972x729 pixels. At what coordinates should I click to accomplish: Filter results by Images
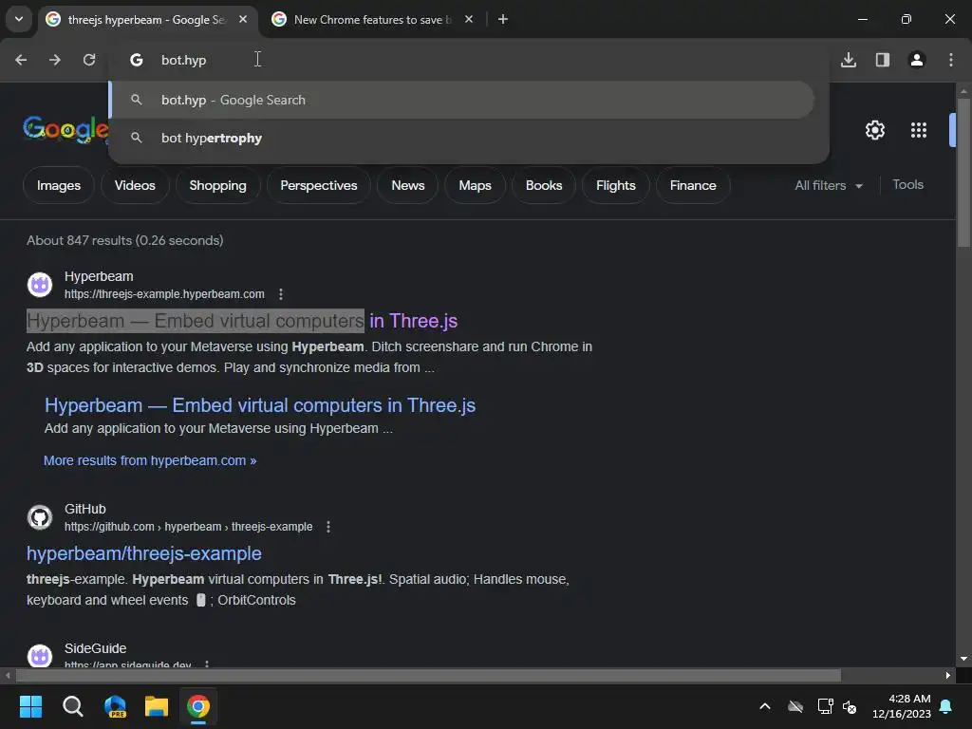(x=59, y=185)
